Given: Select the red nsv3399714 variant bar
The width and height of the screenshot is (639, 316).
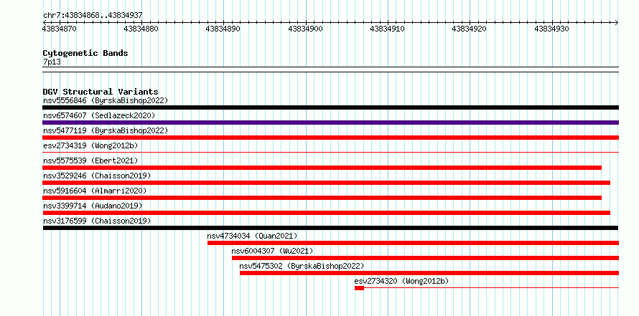Looking at the screenshot, I should coord(327,213).
